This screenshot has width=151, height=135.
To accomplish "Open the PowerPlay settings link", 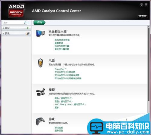I will (x=60, y=69).
